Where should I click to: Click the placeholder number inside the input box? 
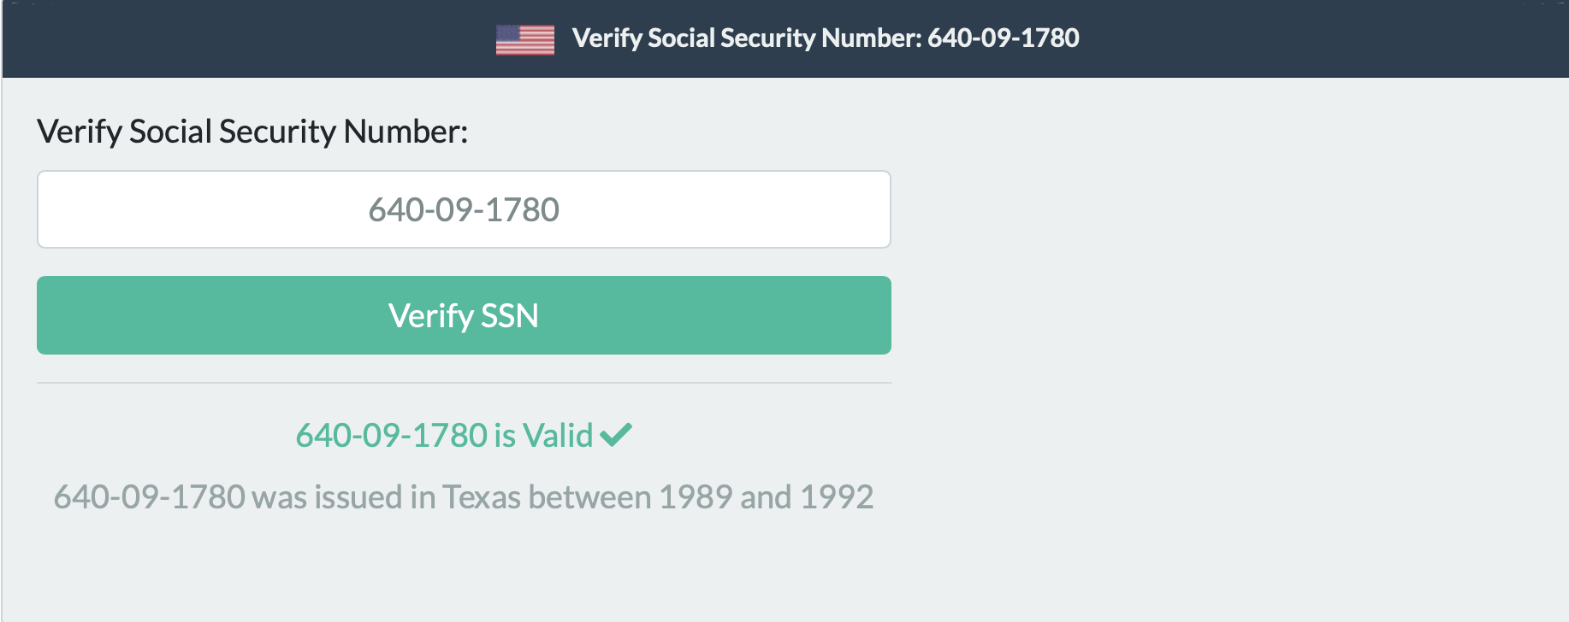pos(464,209)
